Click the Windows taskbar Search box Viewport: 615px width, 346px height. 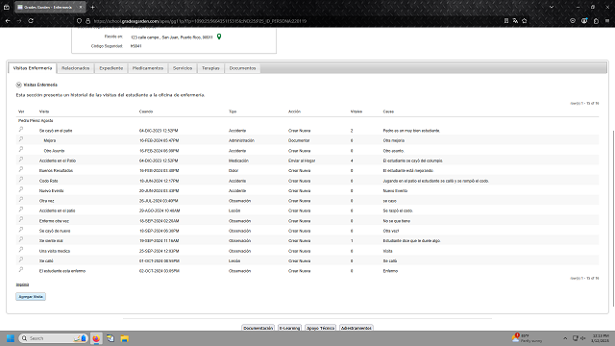pos(53,338)
